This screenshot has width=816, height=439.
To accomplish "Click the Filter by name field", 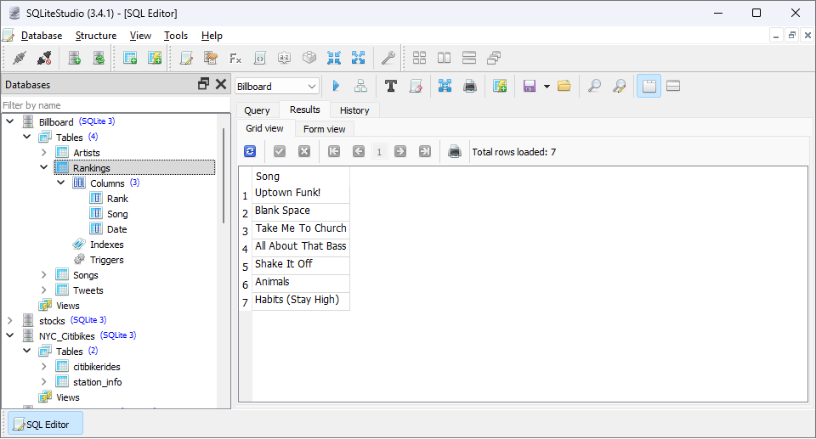I will click(x=116, y=105).
